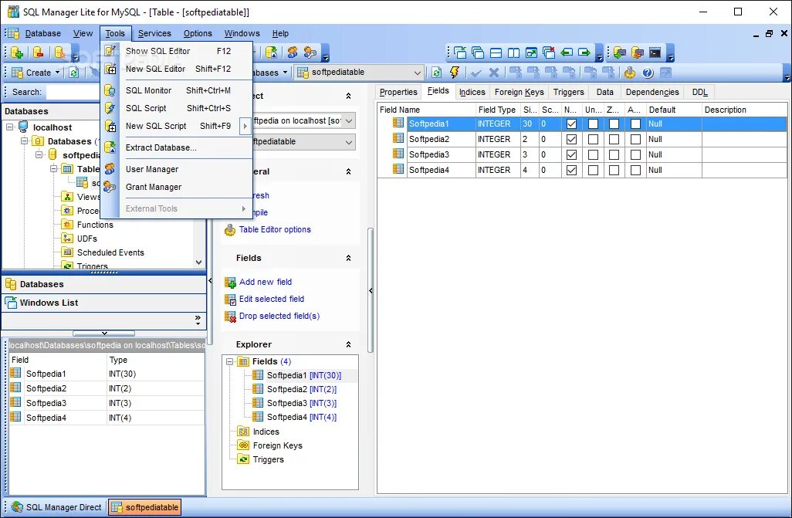Image resolution: width=792 pixels, height=518 pixels.
Task: Click the Add new field link
Action: point(266,282)
